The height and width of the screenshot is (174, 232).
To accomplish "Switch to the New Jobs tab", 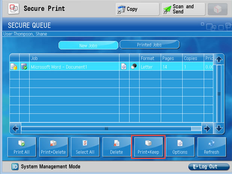I will pyautogui.click(x=88, y=45).
